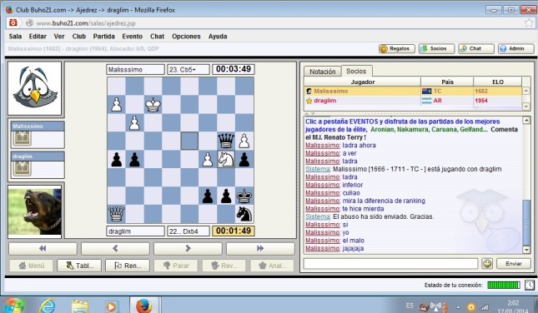This screenshot has height=313, width=538.
Task: Open the smiley emoticon picker
Action: point(487,263)
